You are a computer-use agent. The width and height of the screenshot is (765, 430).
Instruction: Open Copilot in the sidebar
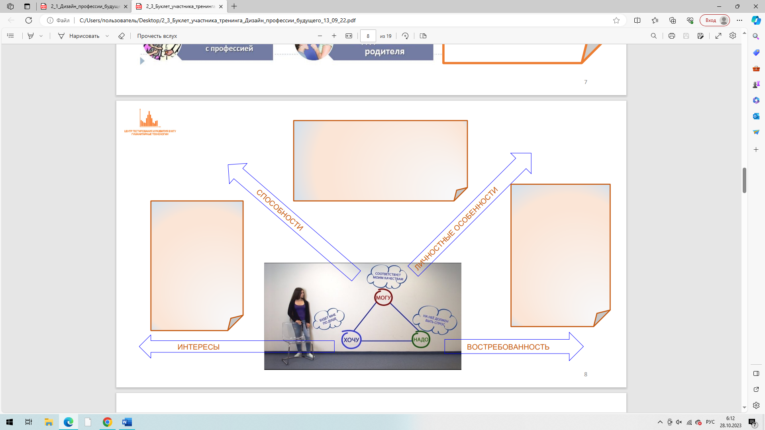(x=756, y=20)
